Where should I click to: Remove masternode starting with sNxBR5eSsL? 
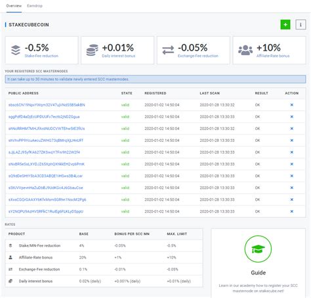pos(291,164)
